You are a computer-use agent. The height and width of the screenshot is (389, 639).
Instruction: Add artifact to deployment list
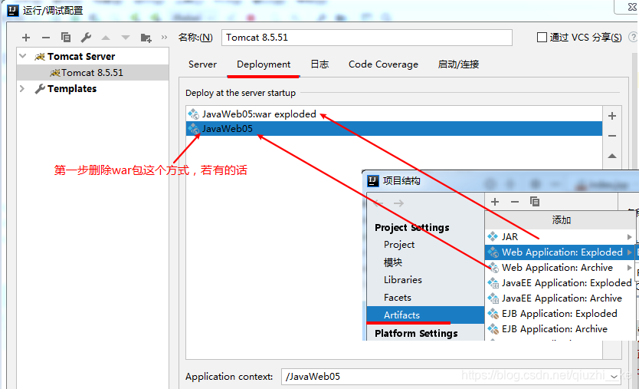click(x=612, y=116)
